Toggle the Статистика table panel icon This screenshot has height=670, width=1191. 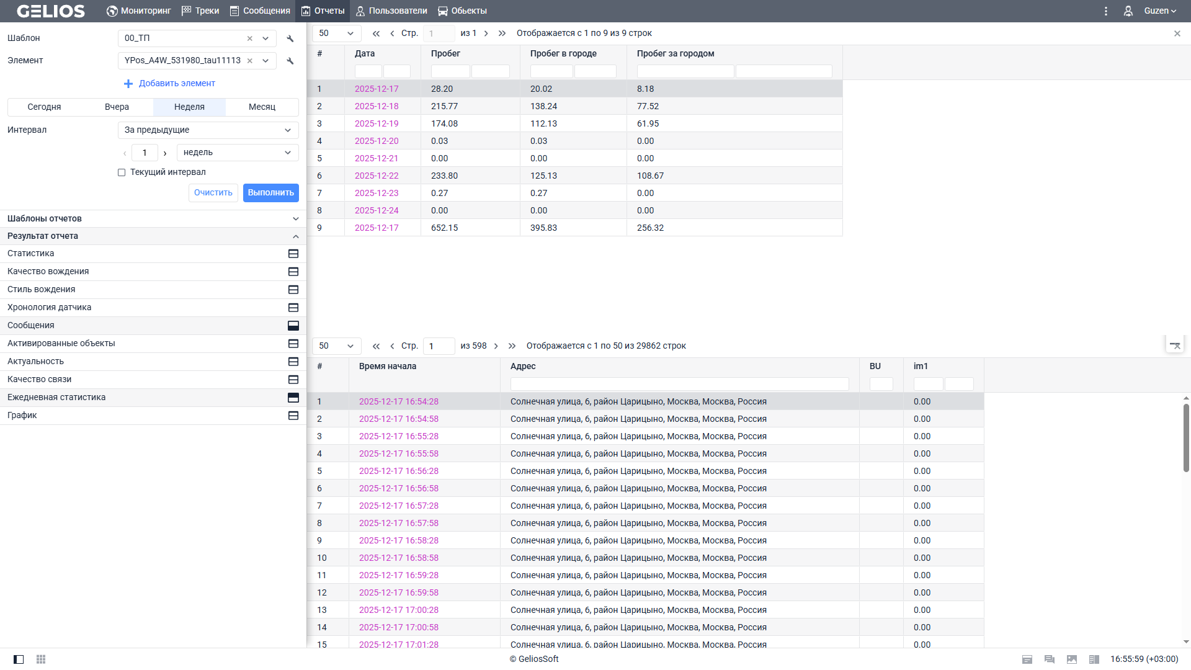point(293,254)
